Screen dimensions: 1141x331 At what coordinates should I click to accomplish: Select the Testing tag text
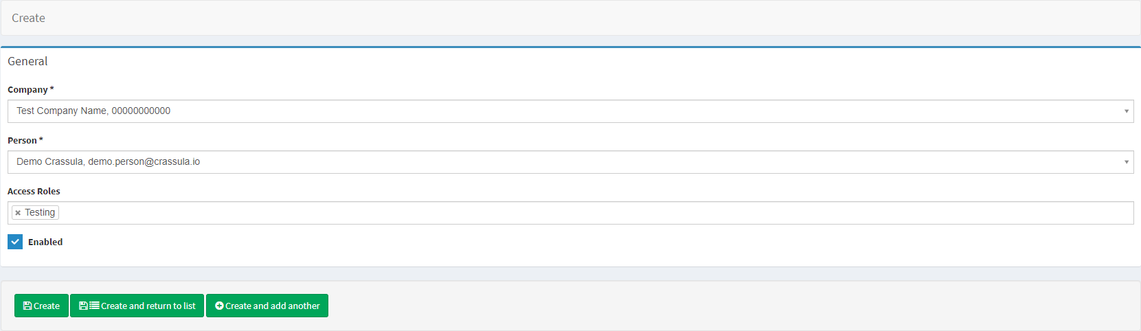tap(40, 213)
